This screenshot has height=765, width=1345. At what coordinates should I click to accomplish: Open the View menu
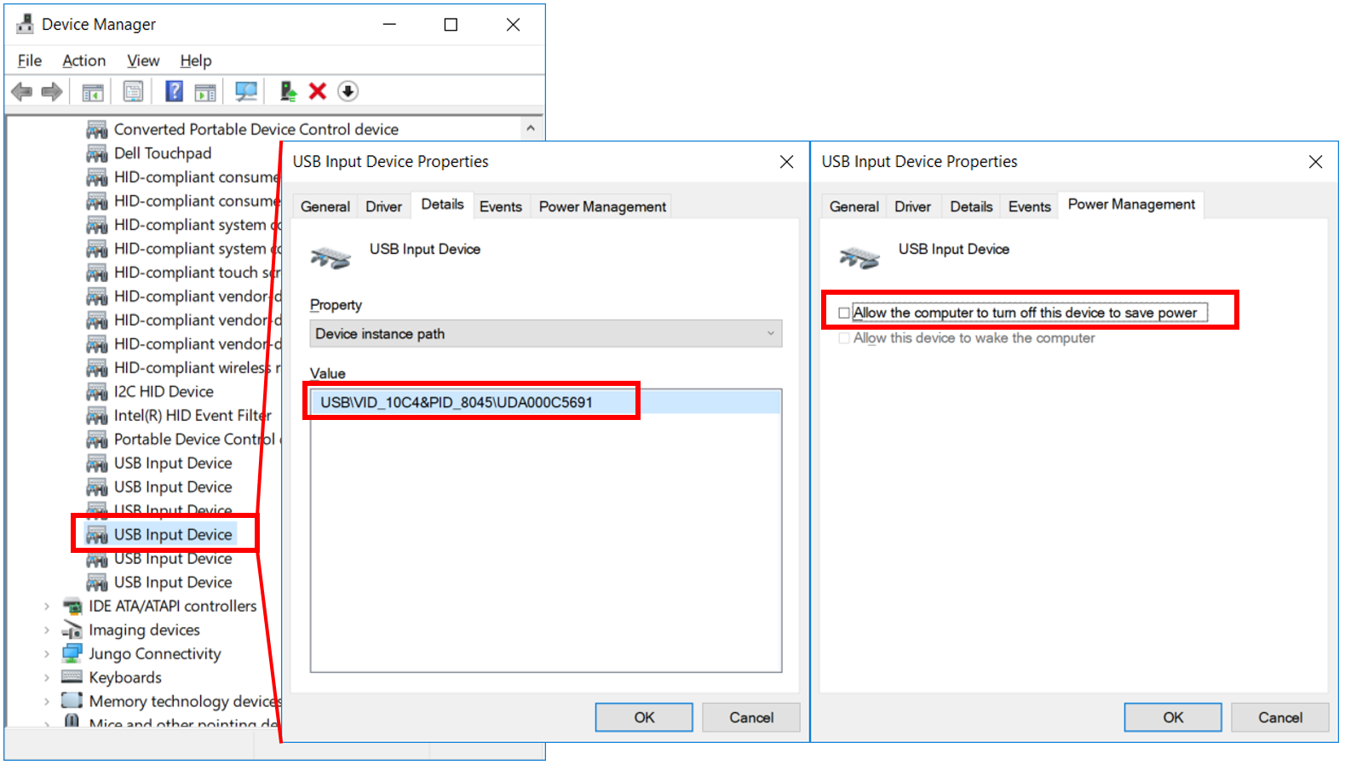tap(143, 60)
